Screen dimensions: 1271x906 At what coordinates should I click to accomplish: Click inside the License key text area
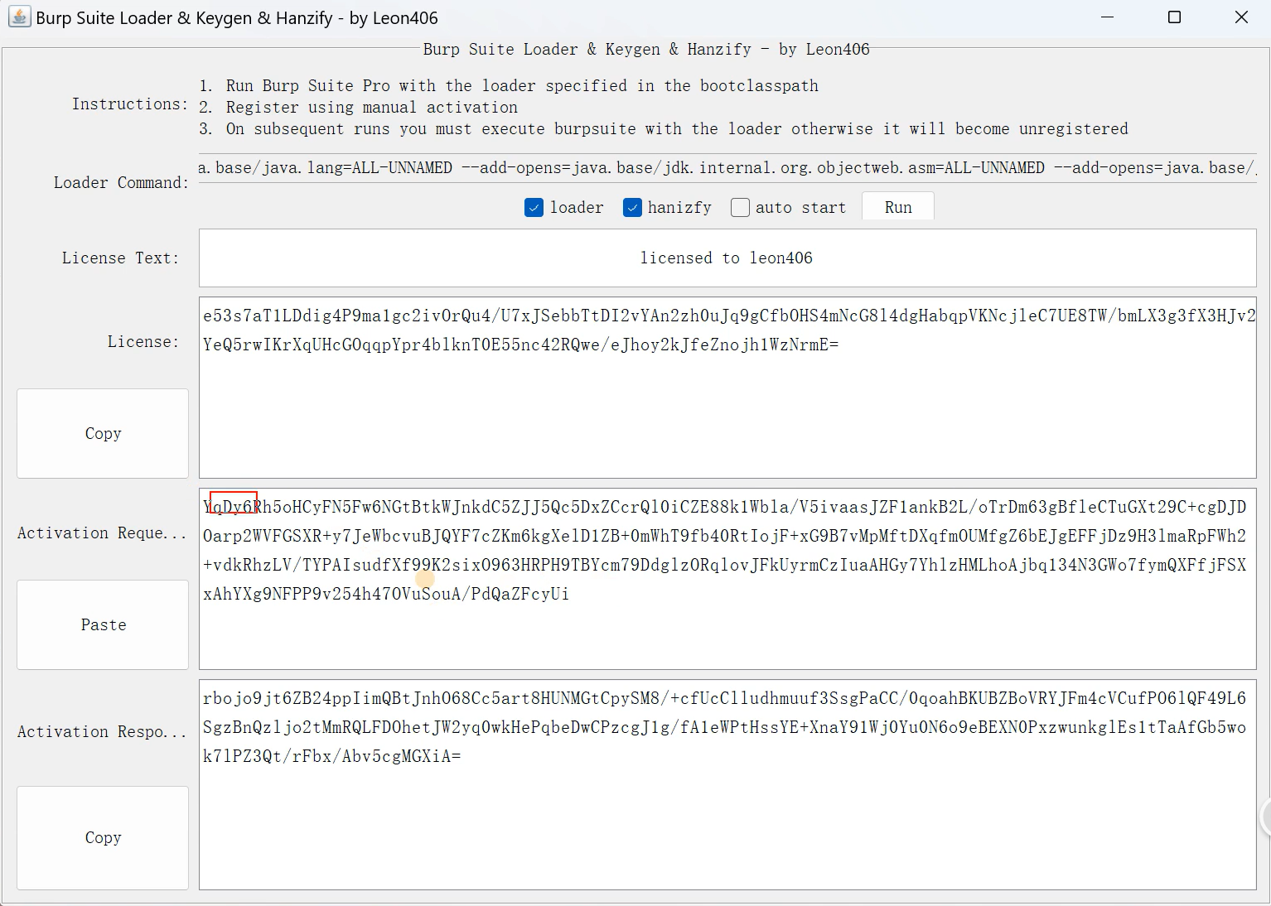(x=727, y=387)
